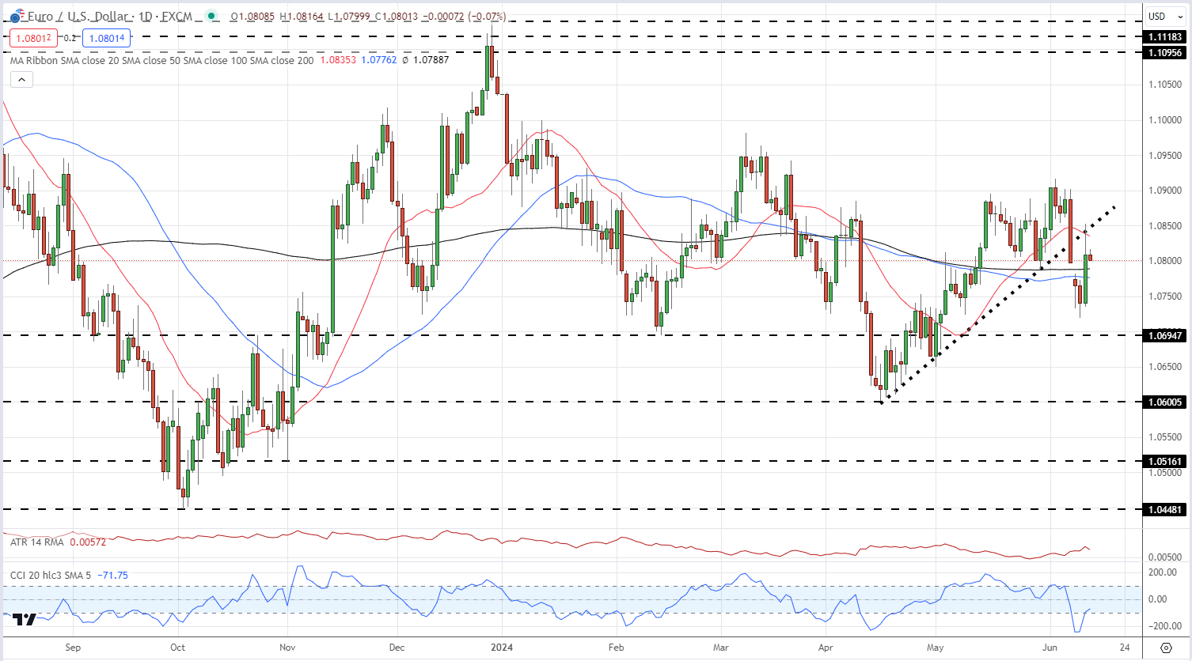This screenshot has width=1192, height=661.
Task: Click the blue buy price 1.08014
Action: coord(107,38)
